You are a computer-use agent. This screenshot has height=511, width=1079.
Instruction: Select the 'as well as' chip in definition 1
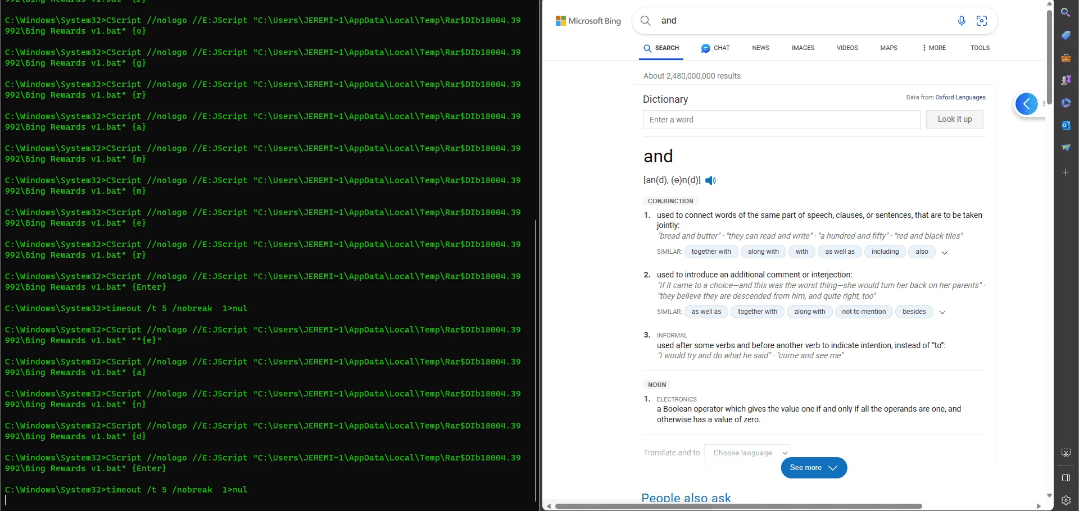(840, 252)
